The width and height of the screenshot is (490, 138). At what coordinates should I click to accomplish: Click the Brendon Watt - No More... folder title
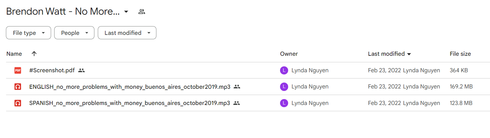63,12
